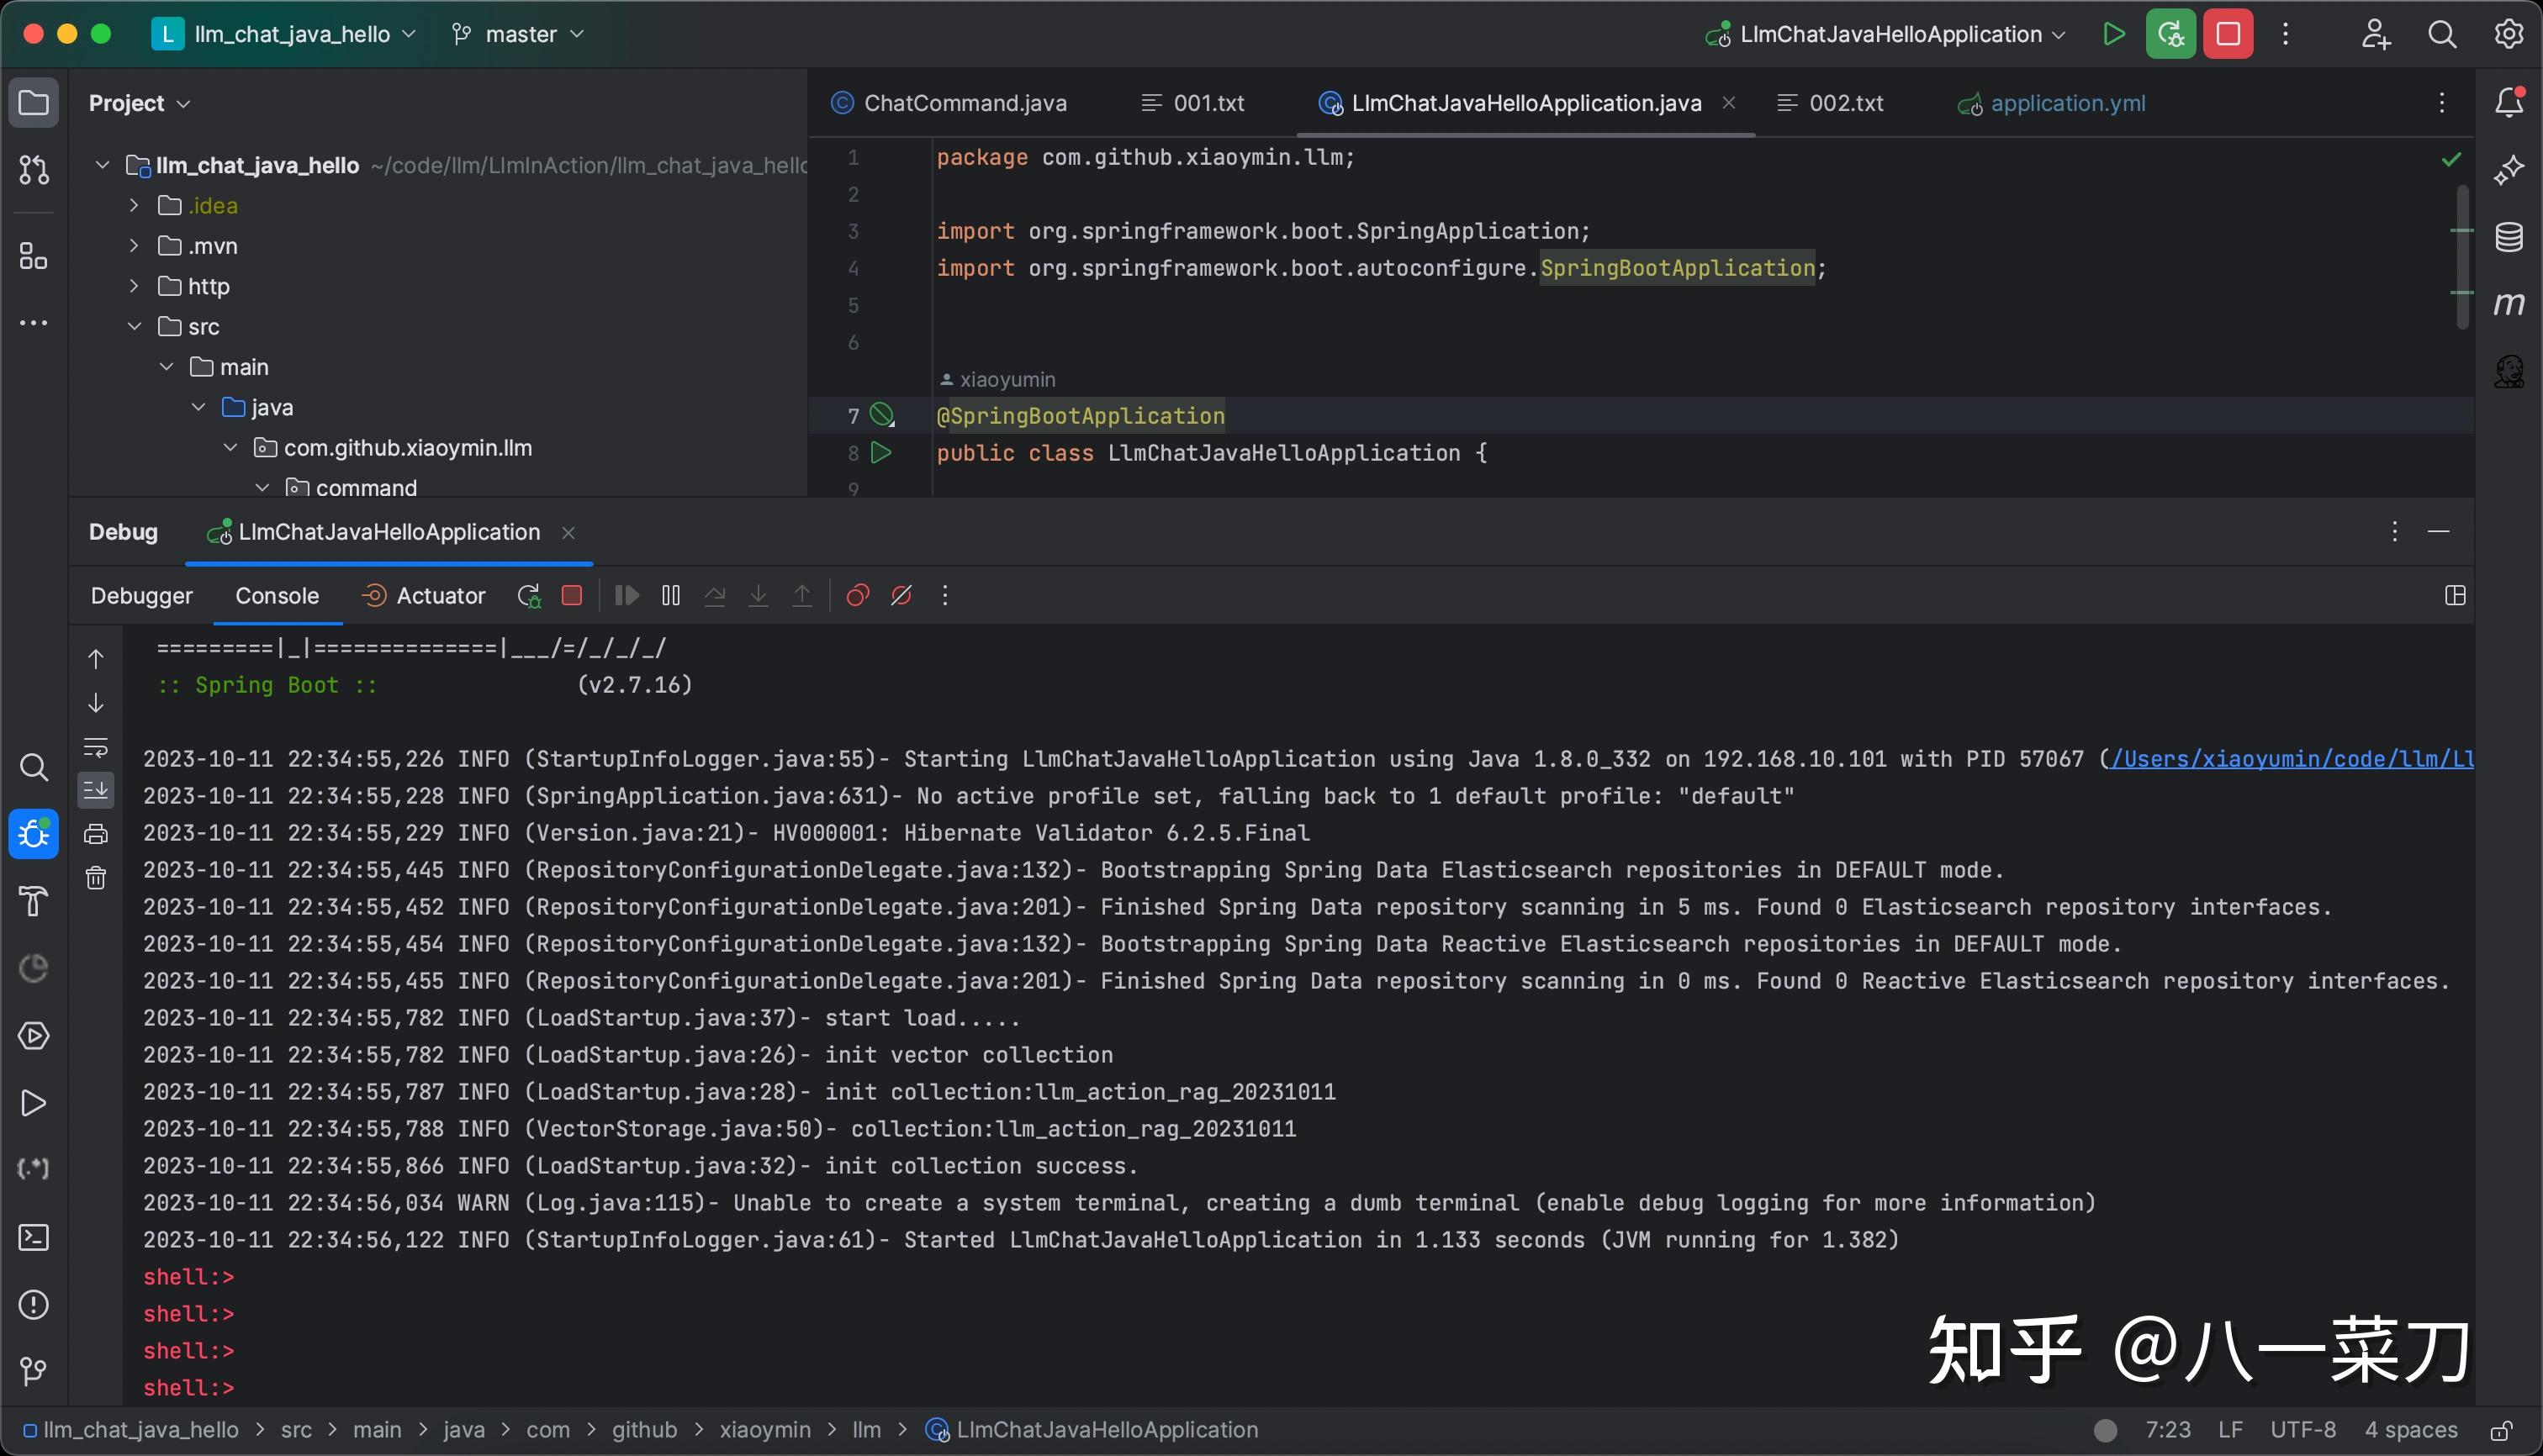Clear console with trash icon
The image size is (2543, 1456).
(96, 878)
